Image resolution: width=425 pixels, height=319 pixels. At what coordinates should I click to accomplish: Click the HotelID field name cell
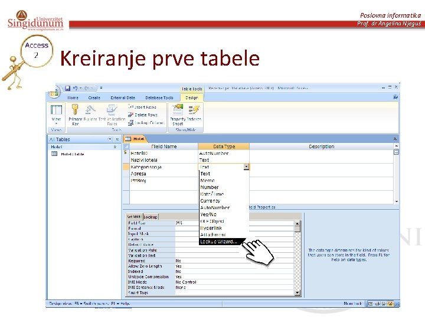(164, 153)
